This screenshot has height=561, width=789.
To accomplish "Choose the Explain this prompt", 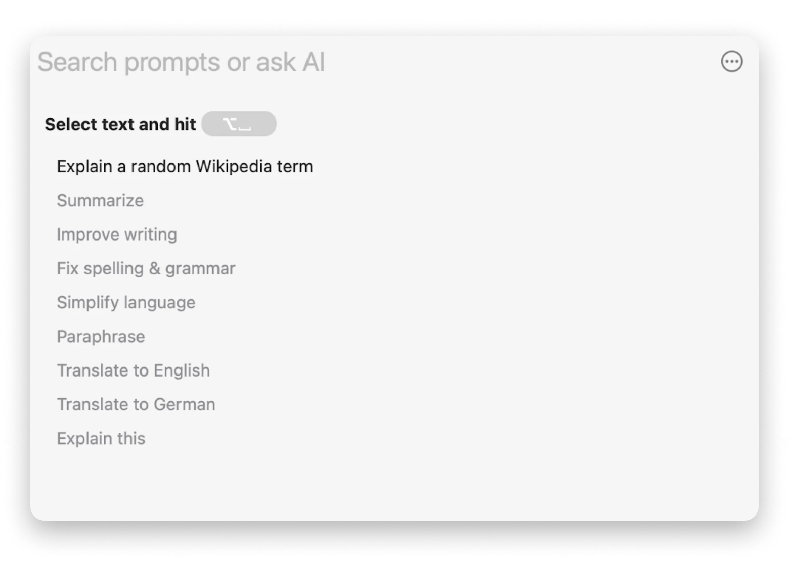I will coord(101,438).
